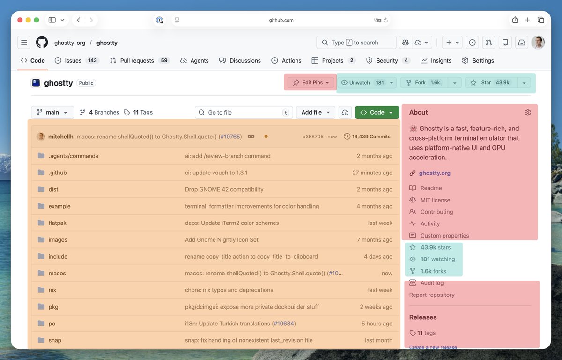Open the header pull requests icon

pyautogui.click(x=489, y=43)
